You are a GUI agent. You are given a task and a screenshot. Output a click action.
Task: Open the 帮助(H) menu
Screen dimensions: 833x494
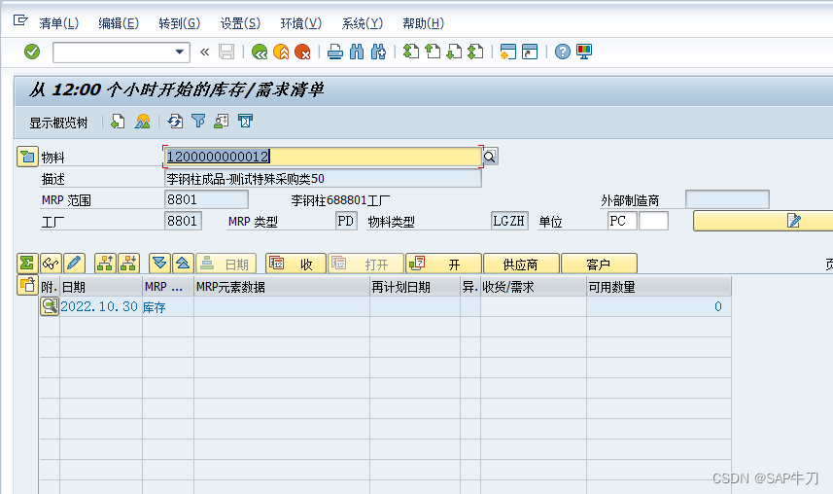pos(423,23)
